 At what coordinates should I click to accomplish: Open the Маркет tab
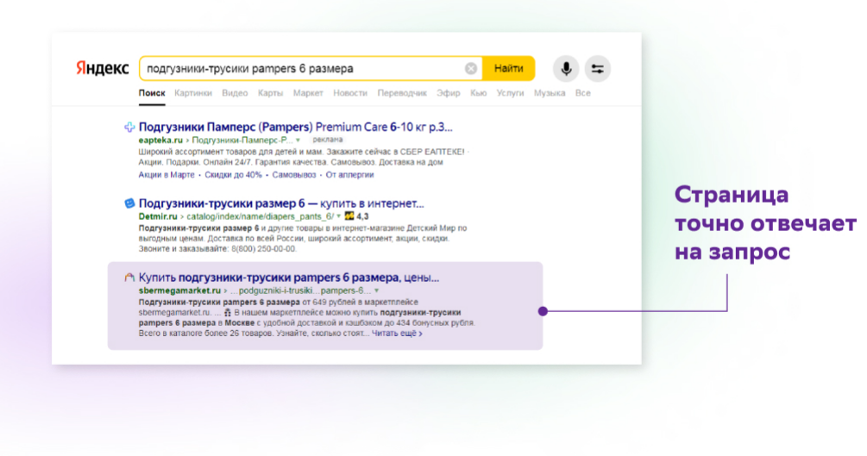(x=308, y=93)
